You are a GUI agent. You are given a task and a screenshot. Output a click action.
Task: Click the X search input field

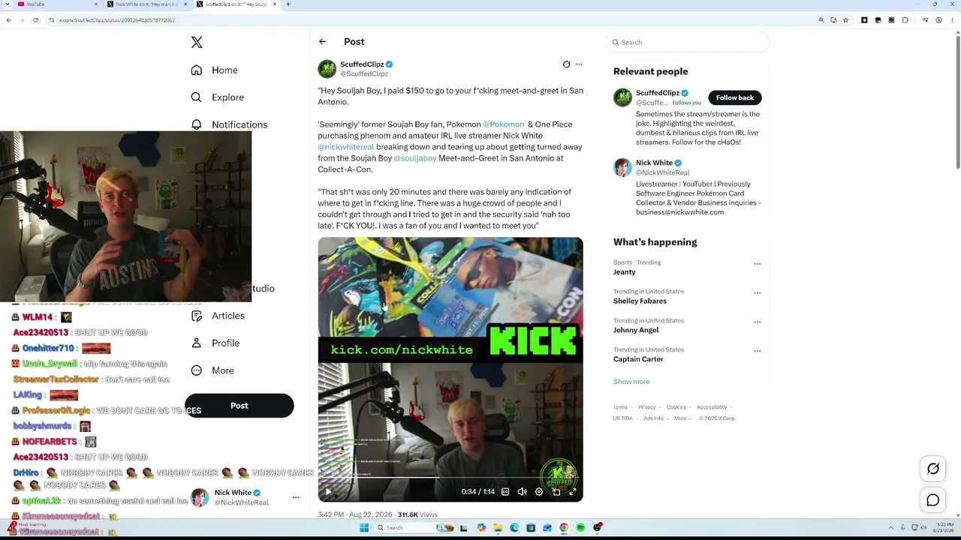pos(688,43)
